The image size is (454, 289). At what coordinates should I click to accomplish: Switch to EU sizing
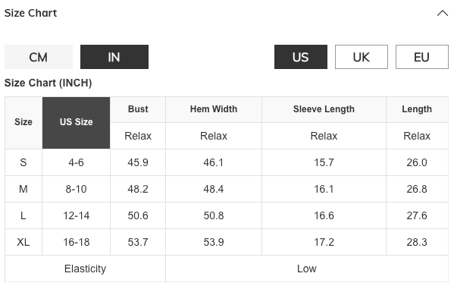coord(422,57)
